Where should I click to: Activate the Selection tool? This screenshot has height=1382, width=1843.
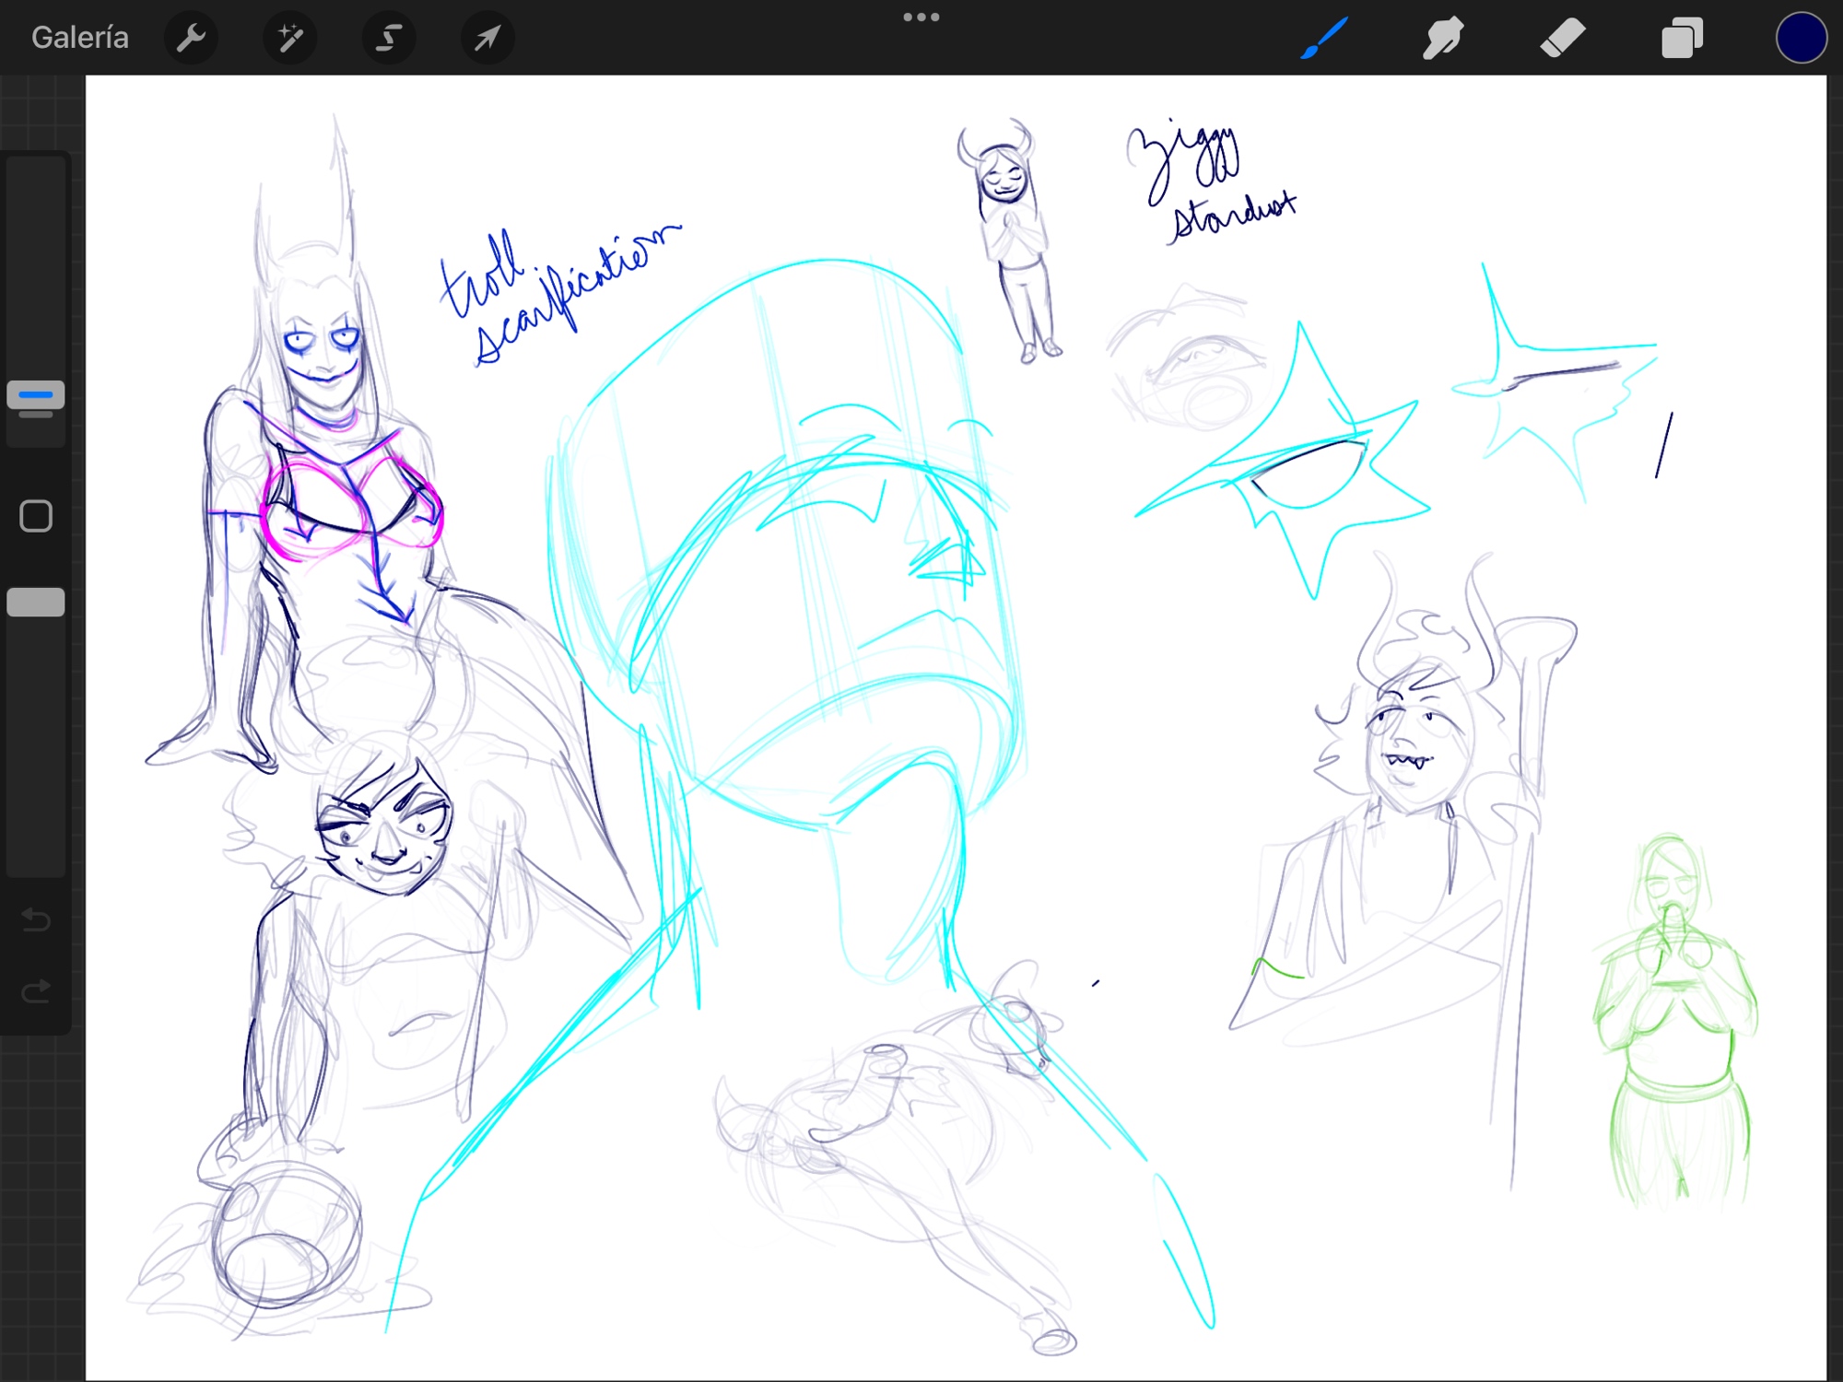point(389,38)
